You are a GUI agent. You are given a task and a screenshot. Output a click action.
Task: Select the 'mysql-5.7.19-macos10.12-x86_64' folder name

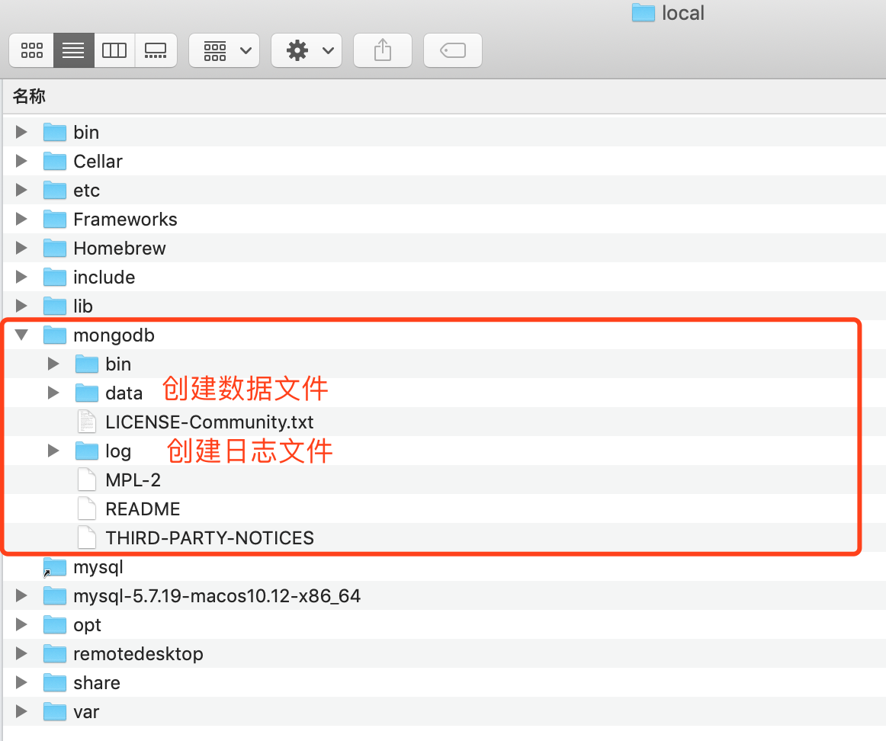click(217, 596)
